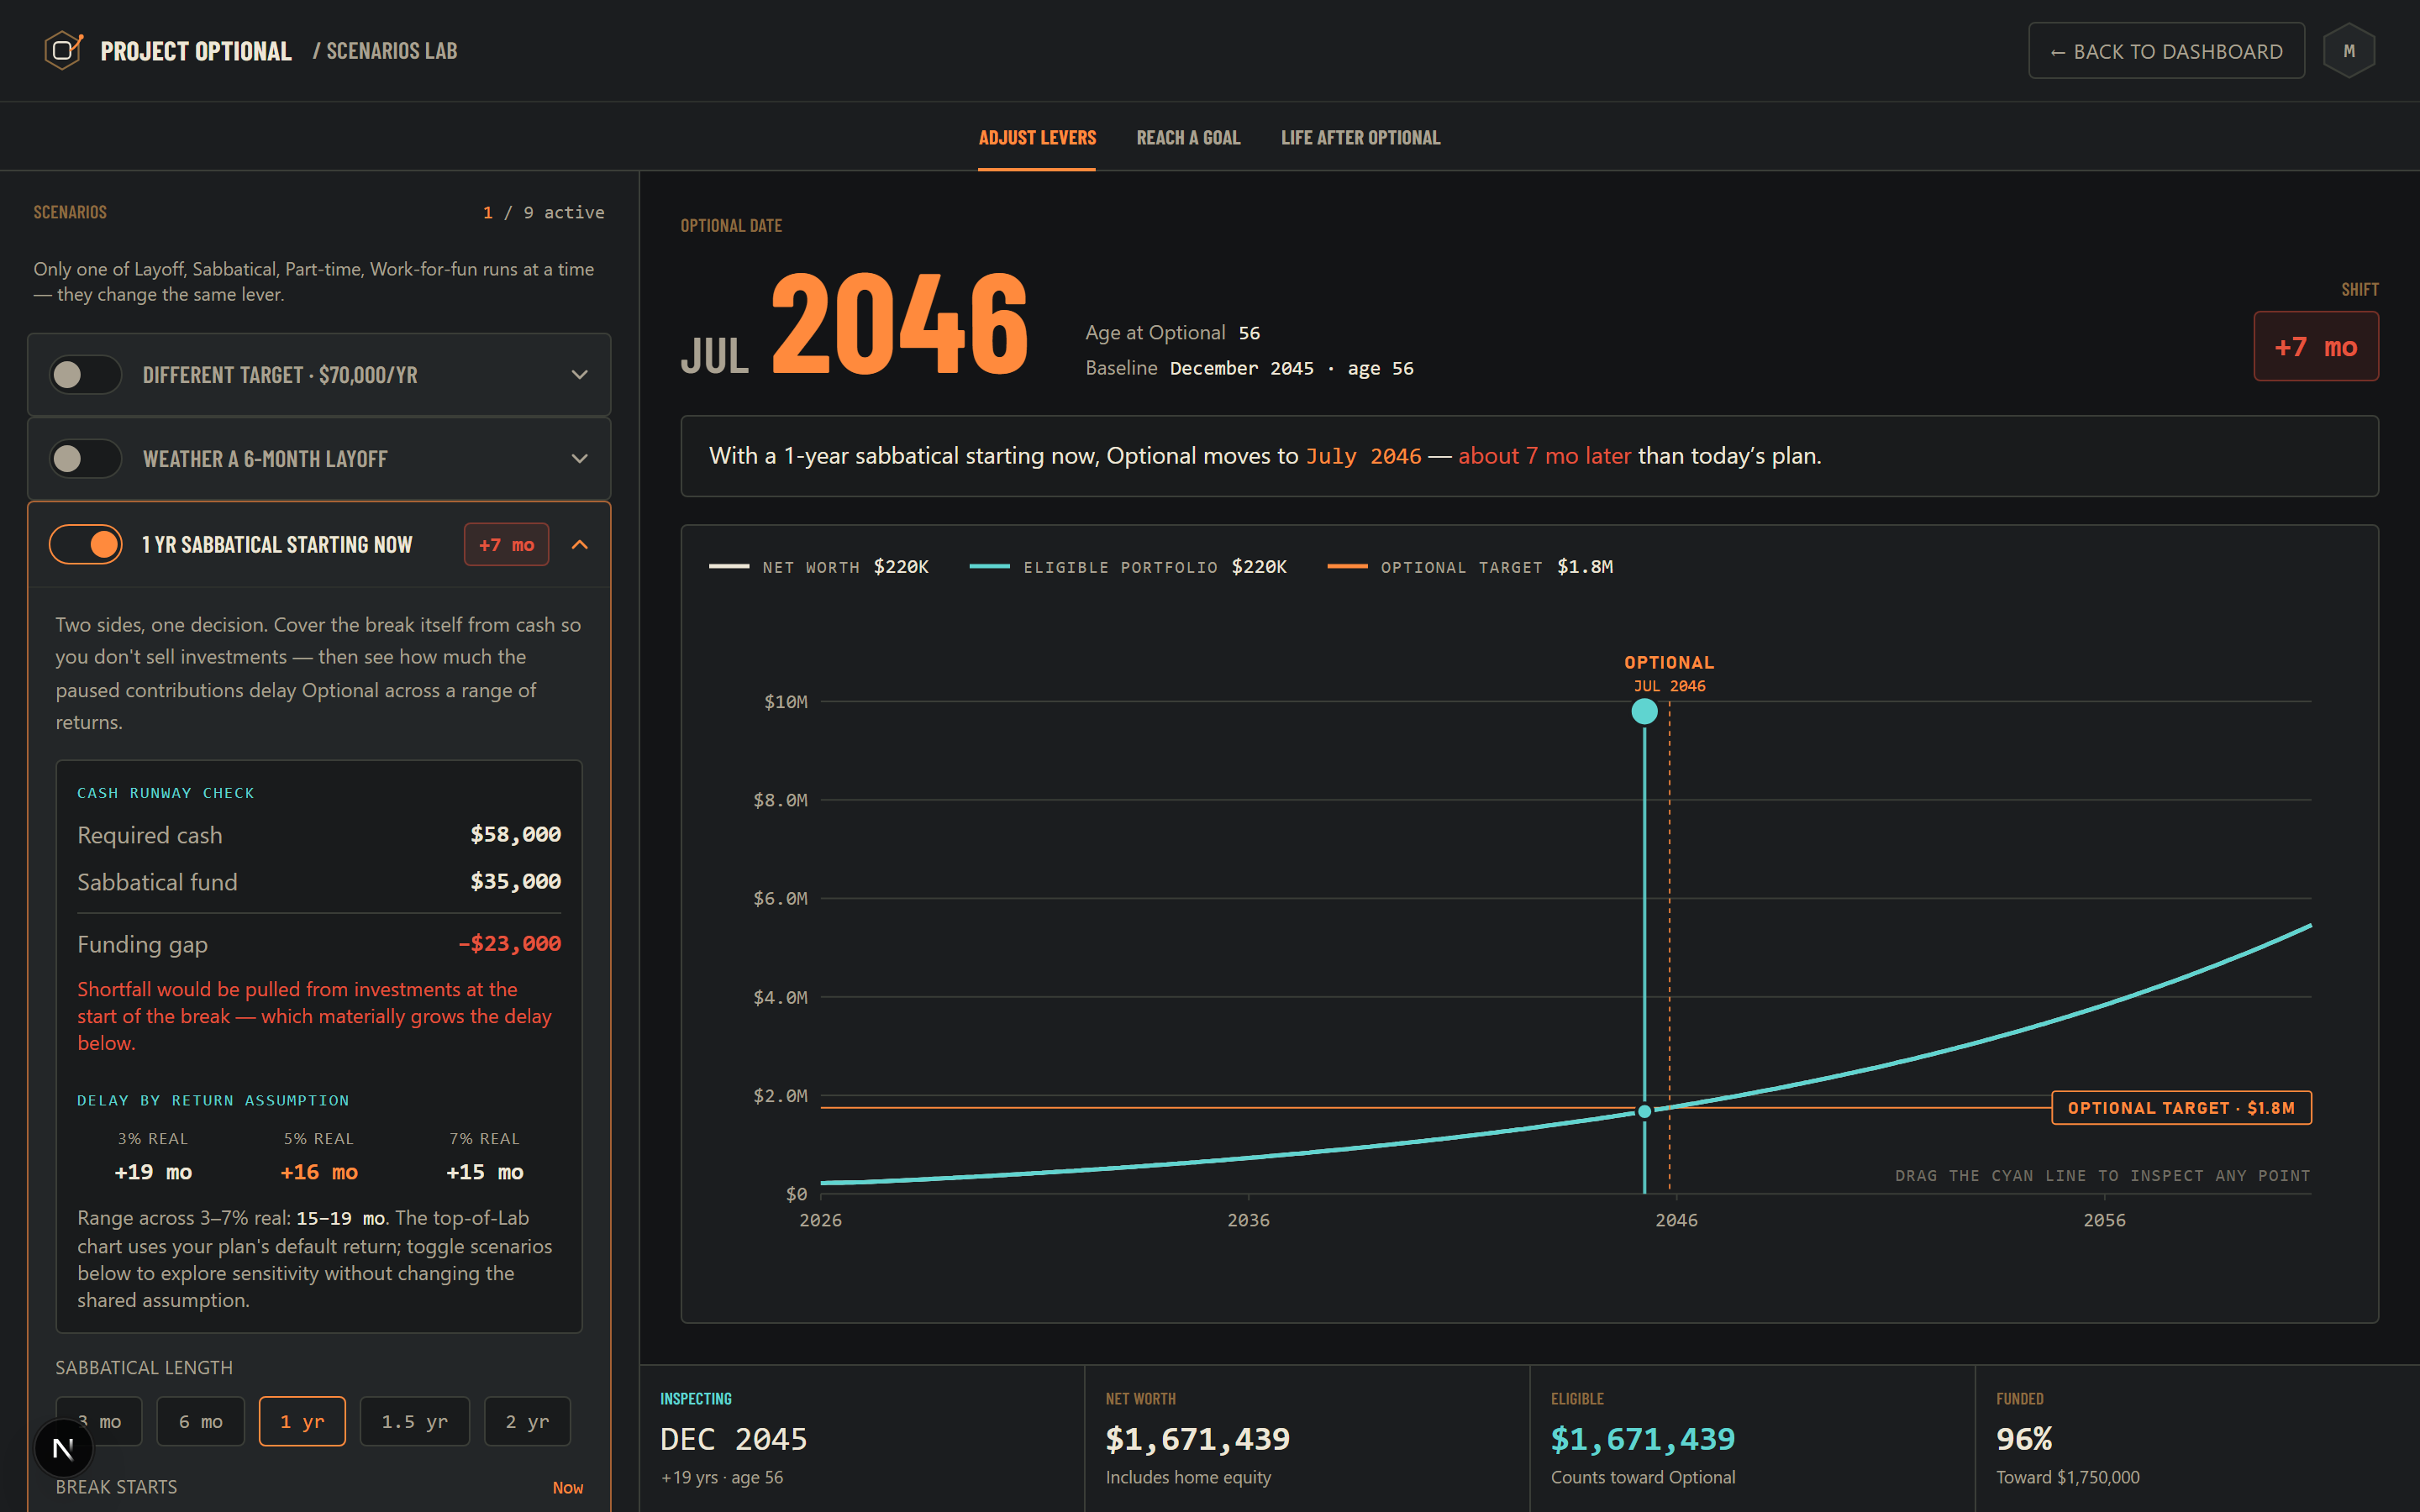
Task: Click the Net Worth legend line marker
Action: pyautogui.click(x=729, y=567)
